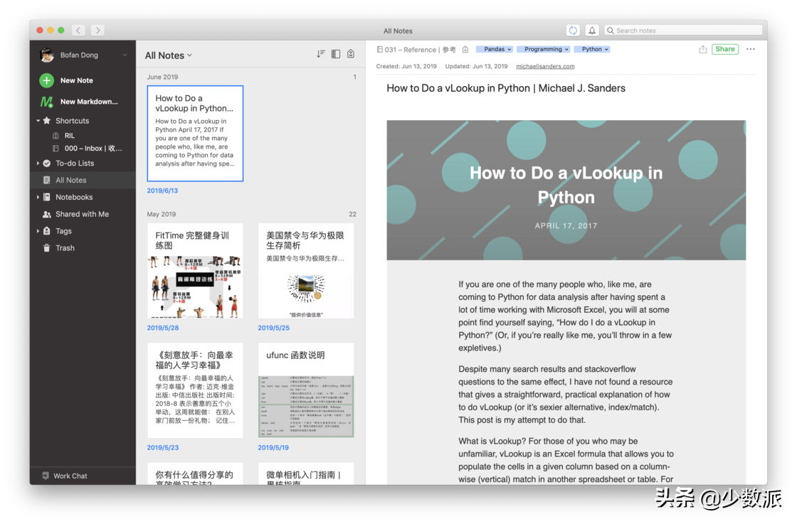797x524 pixels.
Task: Click the green Share button
Action: click(x=725, y=49)
